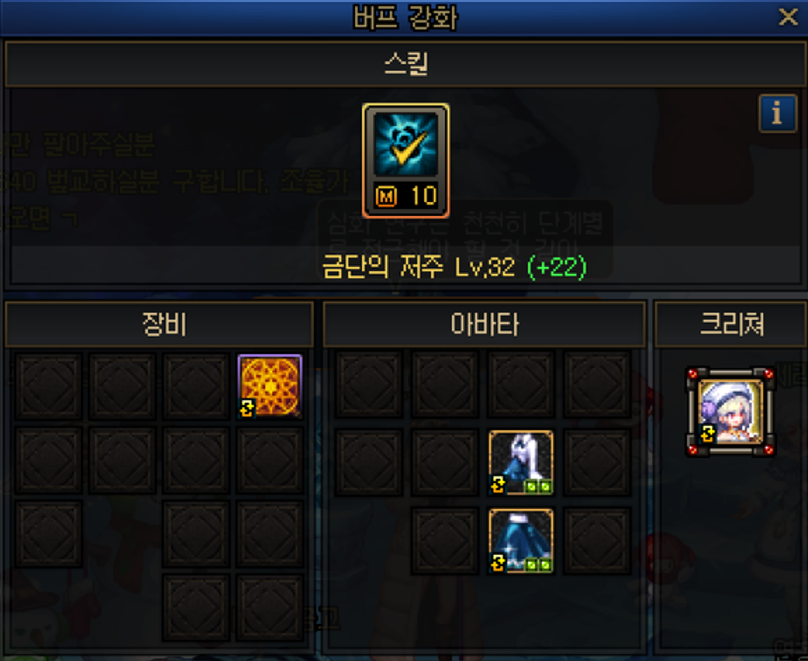Open the blue info "i" button
Screen dimensions: 808x661
click(777, 113)
